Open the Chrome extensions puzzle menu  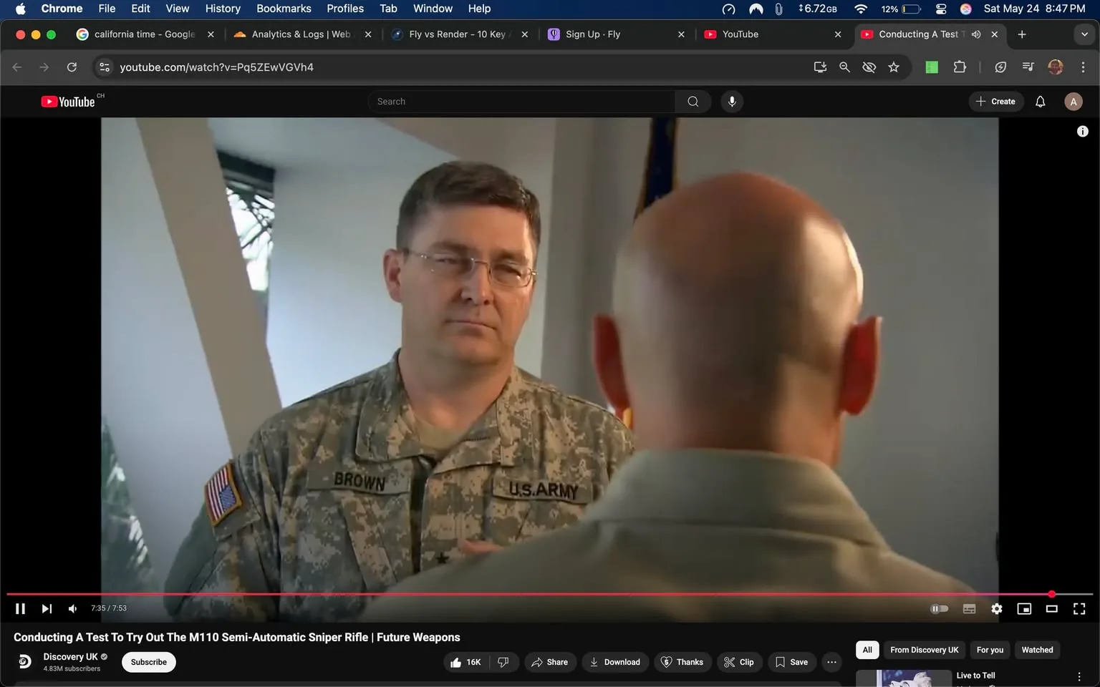pyautogui.click(x=959, y=67)
